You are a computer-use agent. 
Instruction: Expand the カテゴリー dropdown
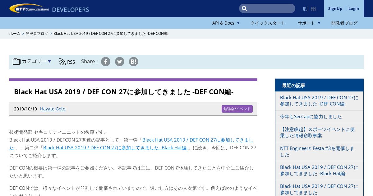tap(36, 61)
